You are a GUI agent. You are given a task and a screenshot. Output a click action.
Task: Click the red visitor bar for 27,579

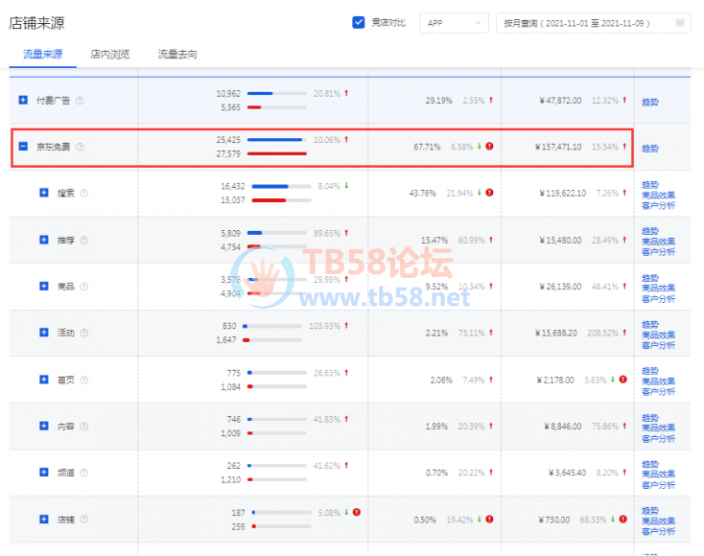tap(277, 153)
